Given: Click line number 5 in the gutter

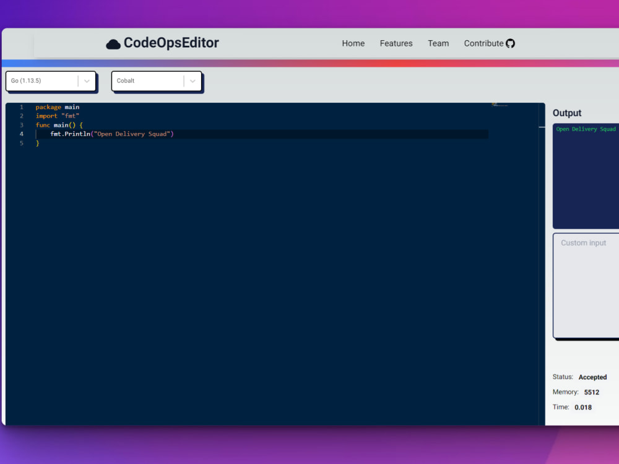Looking at the screenshot, I should pos(21,144).
